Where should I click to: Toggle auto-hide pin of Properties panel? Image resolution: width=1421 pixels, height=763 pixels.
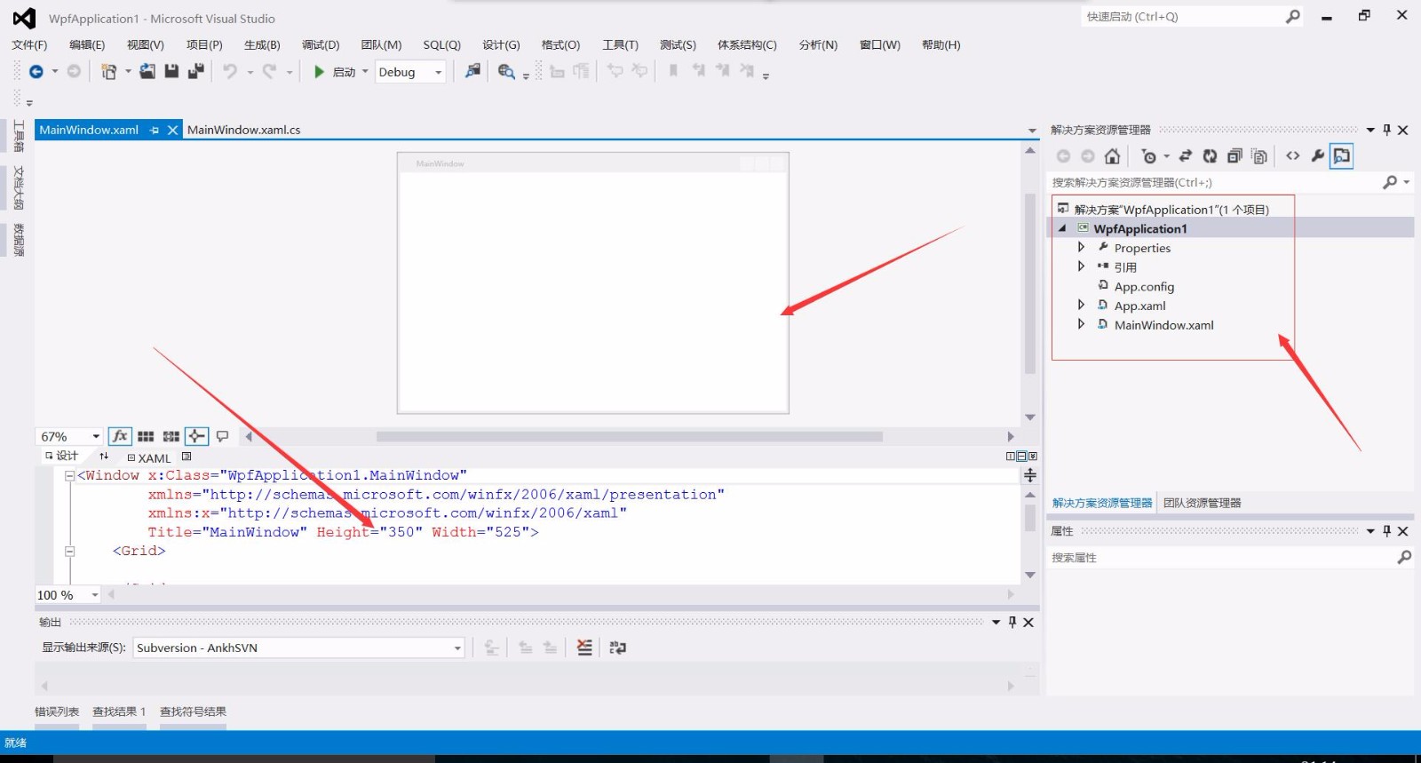coord(1387,531)
